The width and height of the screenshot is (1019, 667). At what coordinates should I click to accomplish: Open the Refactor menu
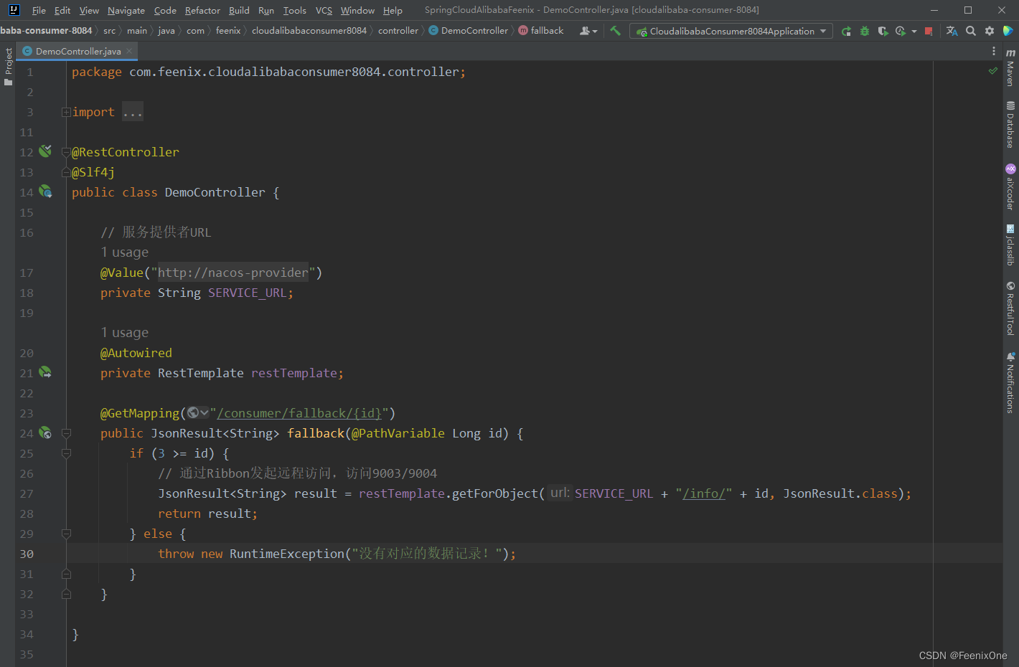pyautogui.click(x=202, y=10)
